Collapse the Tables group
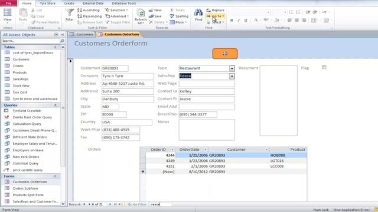Image resolution: width=378 pixels, height=212 pixels. click(55, 47)
